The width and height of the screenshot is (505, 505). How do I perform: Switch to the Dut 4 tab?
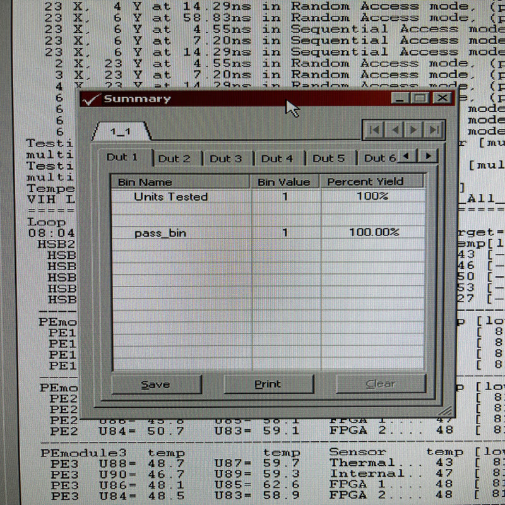coord(276,158)
